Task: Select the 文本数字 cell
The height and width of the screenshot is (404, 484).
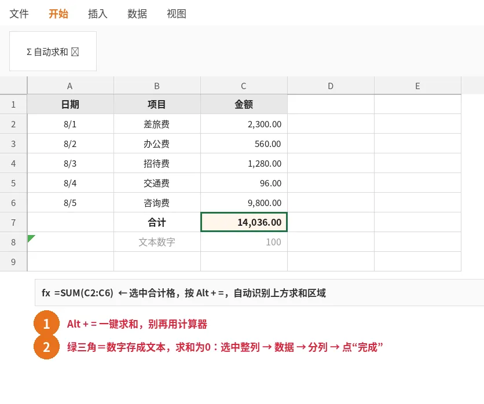Action: [157, 242]
